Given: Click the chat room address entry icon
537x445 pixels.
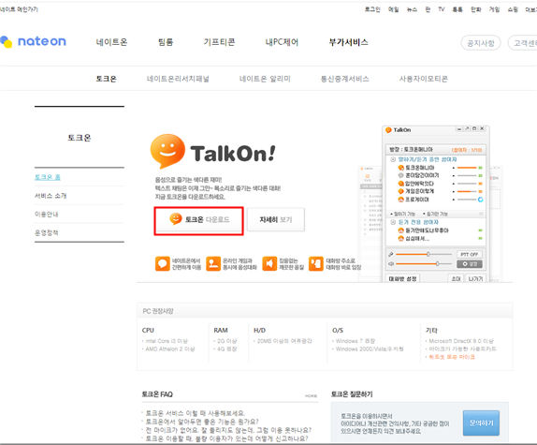Looking at the screenshot, I should coord(316,263).
